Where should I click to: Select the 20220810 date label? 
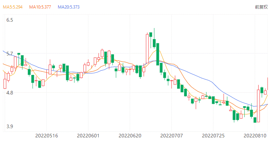click(x=254, y=136)
